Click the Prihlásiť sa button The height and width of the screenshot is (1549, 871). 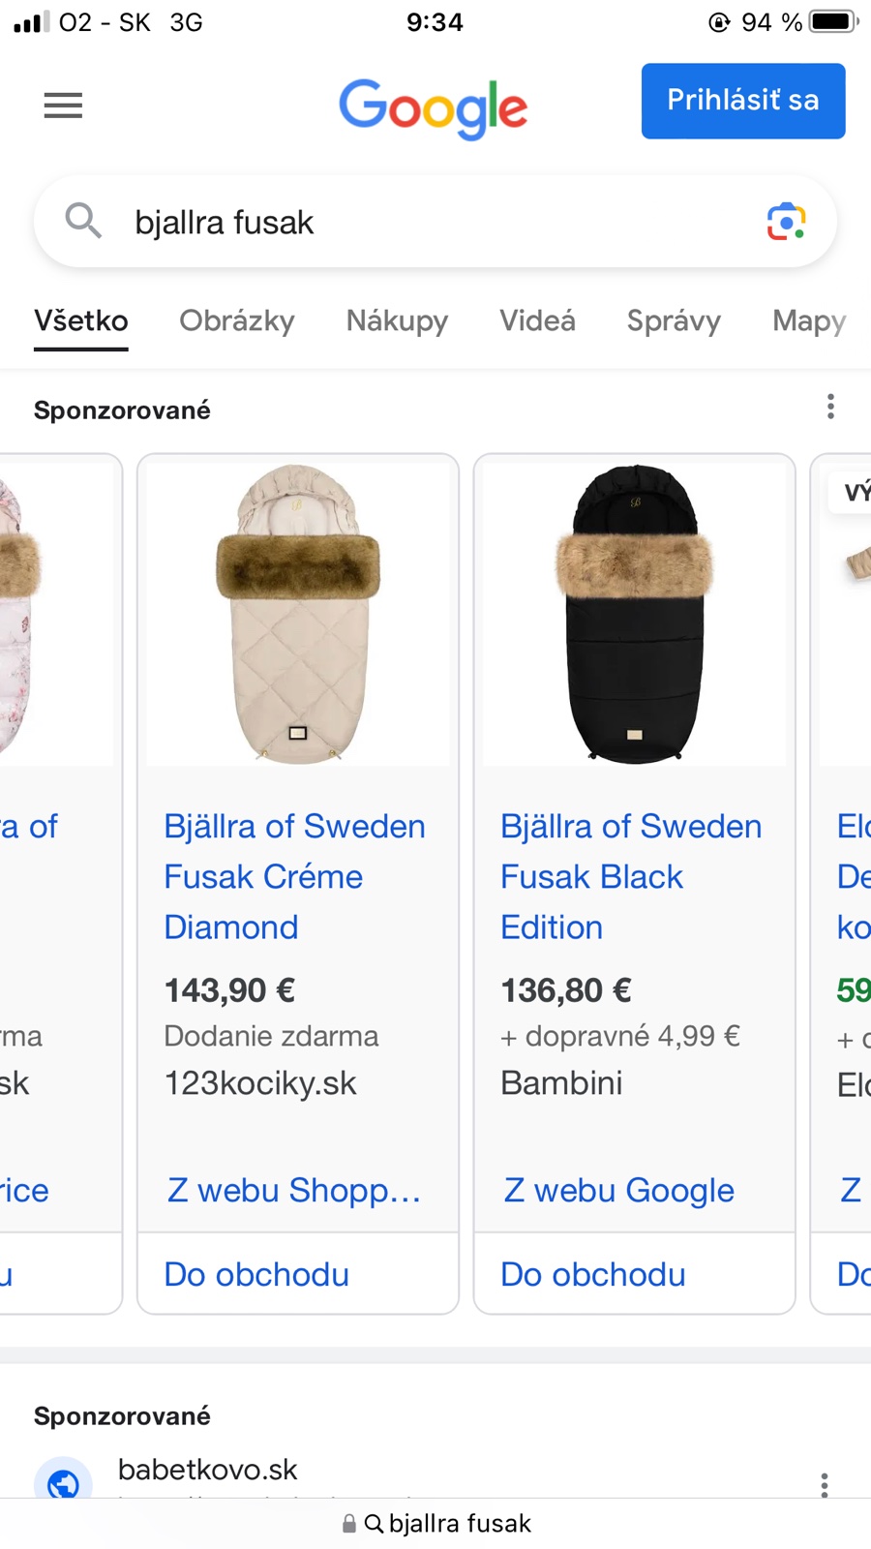click(742, 101)
